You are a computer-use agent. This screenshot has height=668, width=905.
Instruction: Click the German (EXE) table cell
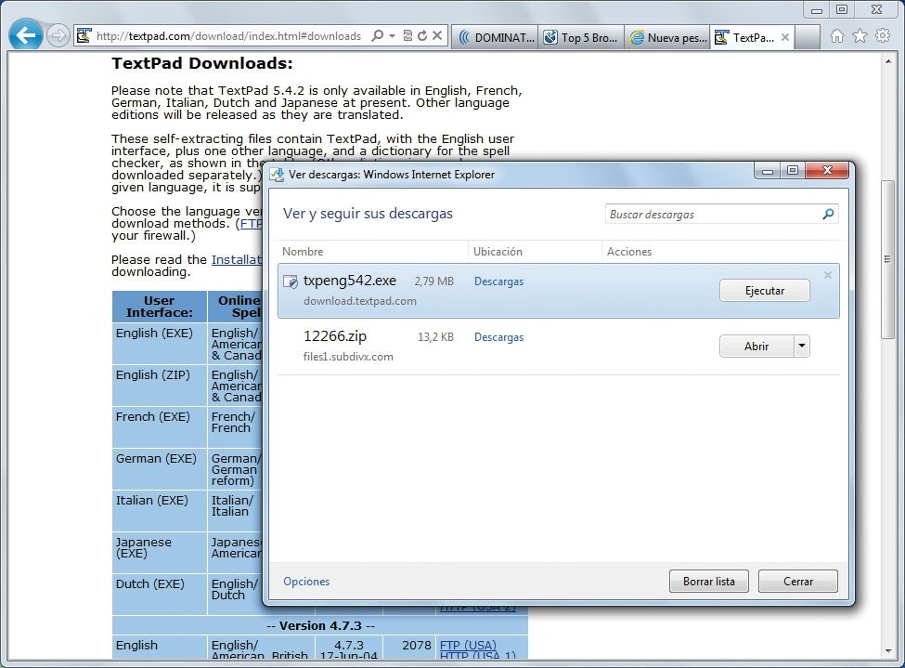tap(160, 469)
